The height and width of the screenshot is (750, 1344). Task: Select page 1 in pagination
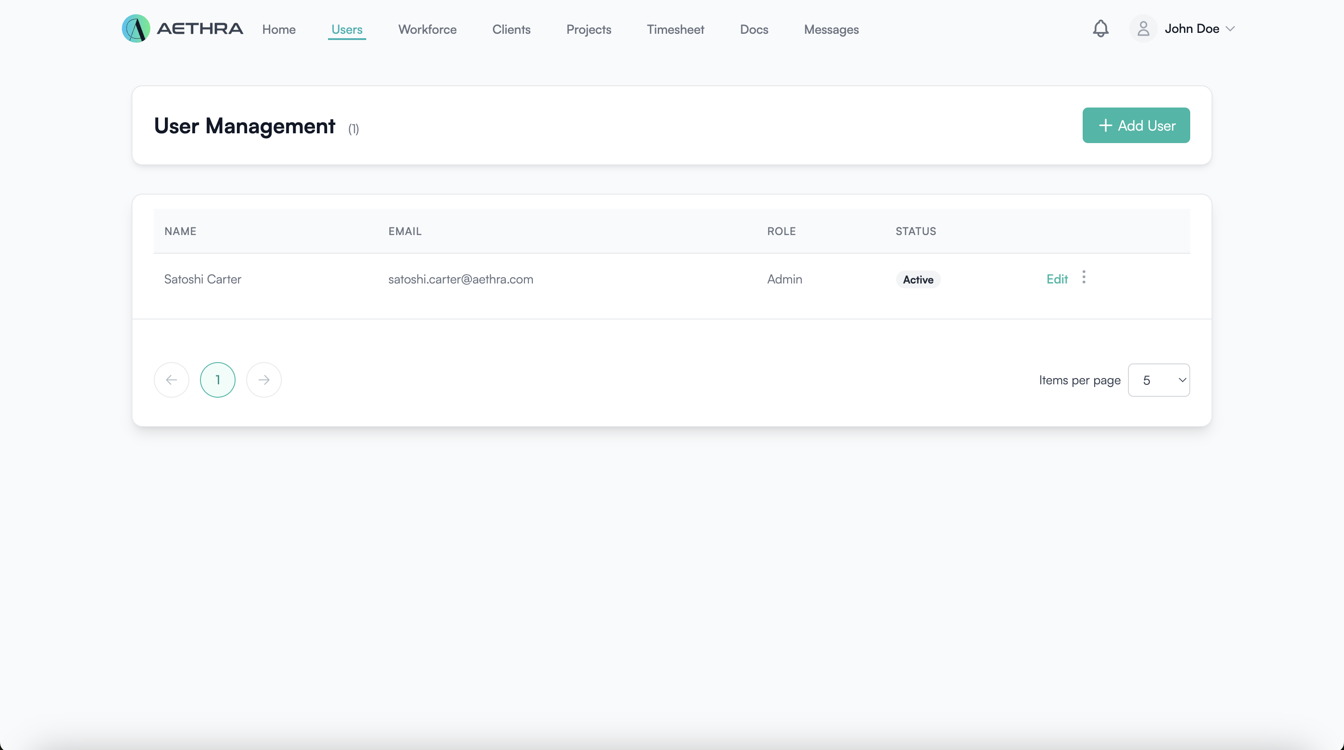click(218, 380)
